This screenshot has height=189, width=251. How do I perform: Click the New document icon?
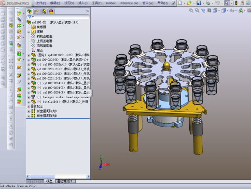point(180,3)
